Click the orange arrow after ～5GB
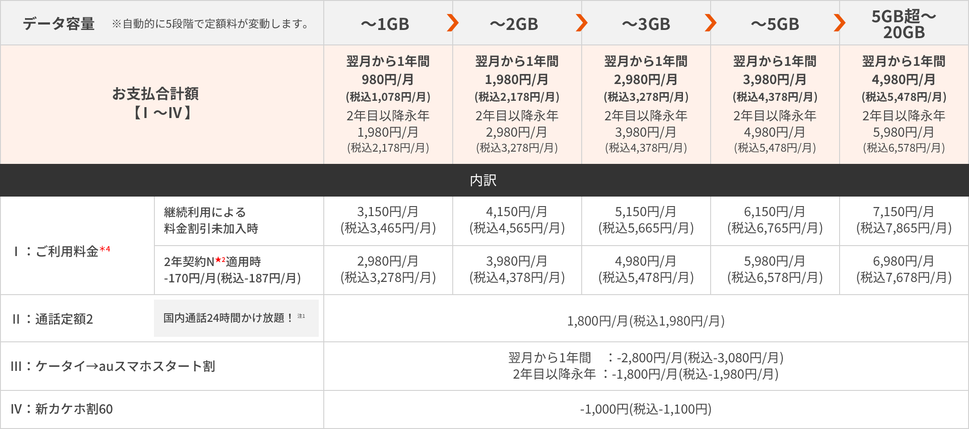The image size is (969, 429). pos(840,23)
